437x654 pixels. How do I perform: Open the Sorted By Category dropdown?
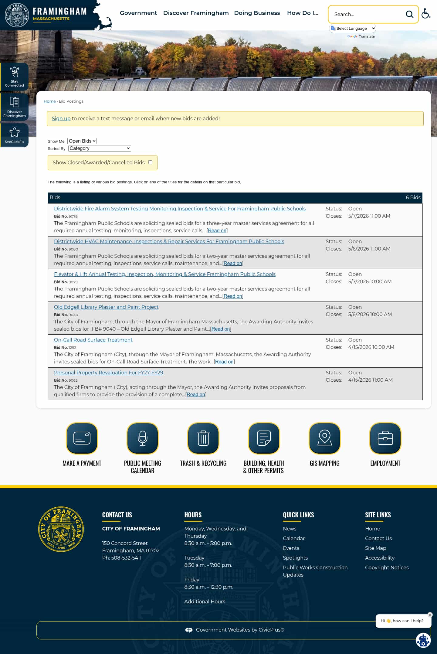(100, 148)
